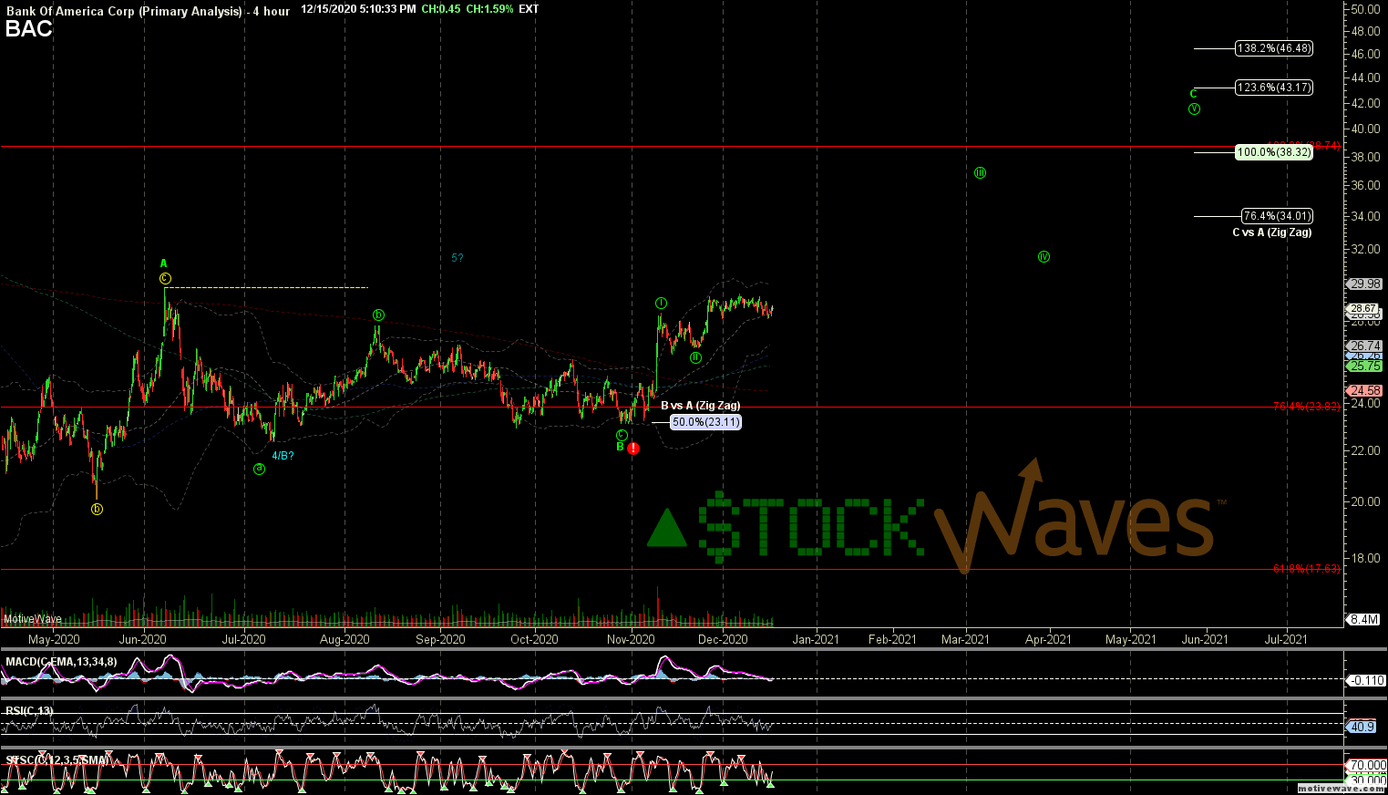This screenshot has width=1388, height=795.
Task: Select yellow circled c marker under A
Action: 165,279
